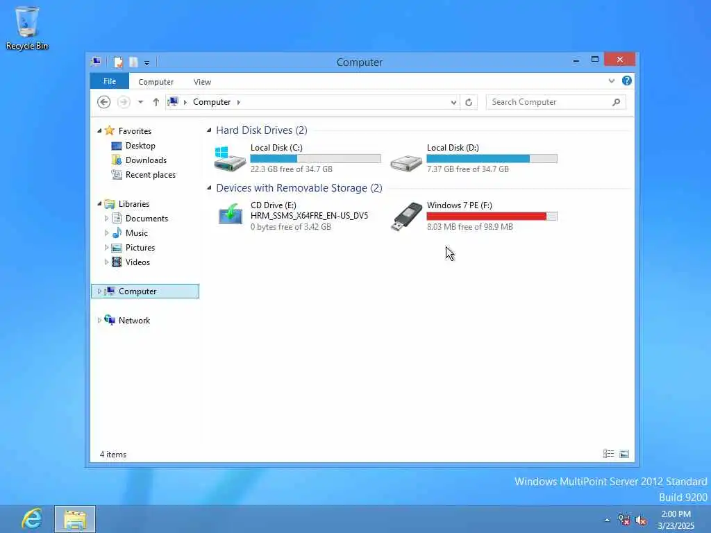Expand the Computer tree node
The image size is (711, 533).
pos(99,291)
